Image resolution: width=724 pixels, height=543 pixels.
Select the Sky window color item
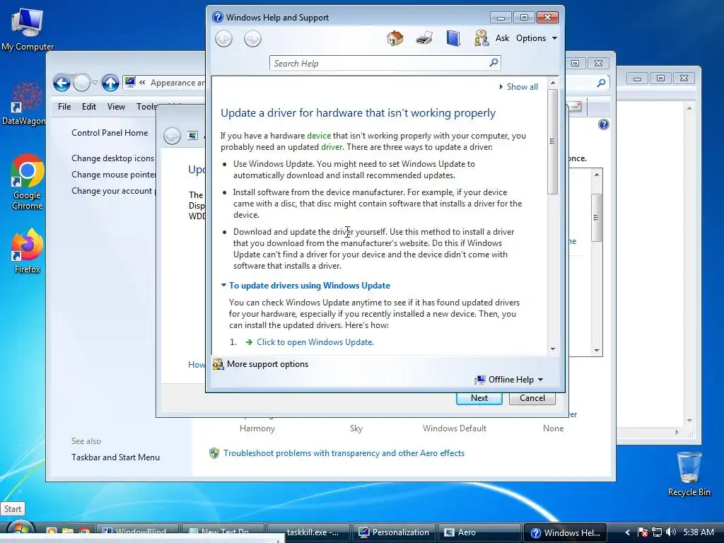coord(356,428)
